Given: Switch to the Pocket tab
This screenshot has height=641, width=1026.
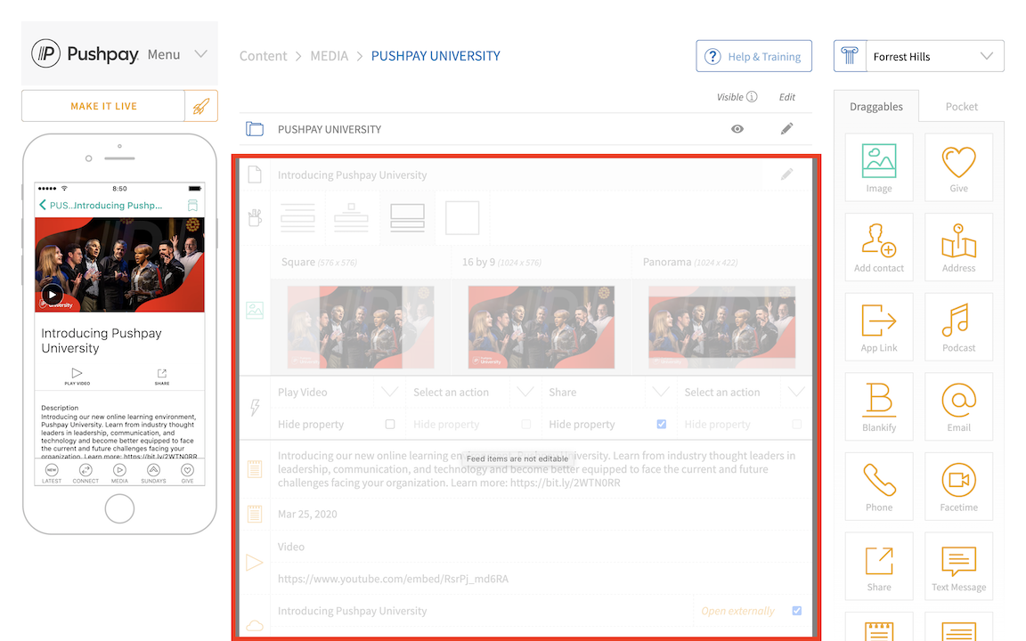Looking at the screenshot, I should click(x=961, y=107).
